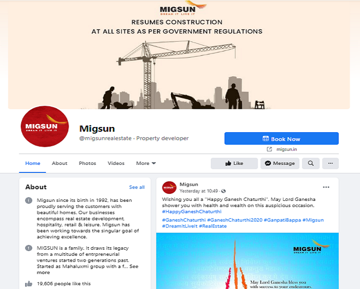The width and height of the screenshot is (360, 289).
Task: Send a Message to Migsun
Action: (279, 163)
